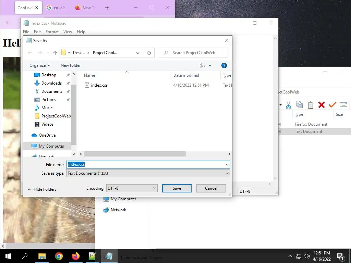This screenshot has height=263, width=351.
Task: Open Notepad Edit menu
Action: 37,32
